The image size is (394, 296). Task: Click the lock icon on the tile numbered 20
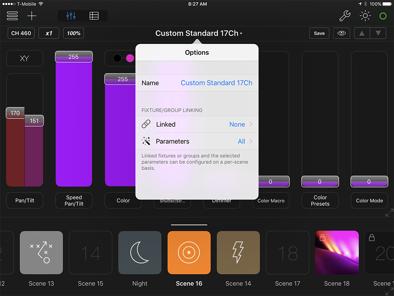click(x=372, y=237)
